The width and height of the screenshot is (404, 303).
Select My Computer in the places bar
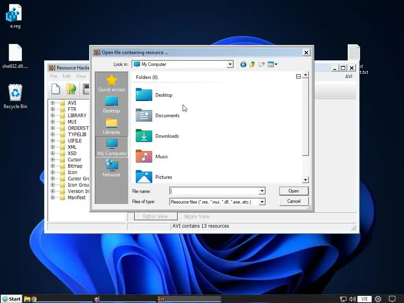(x=112, y=147)
